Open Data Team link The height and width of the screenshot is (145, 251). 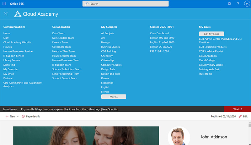pos(58,33)
